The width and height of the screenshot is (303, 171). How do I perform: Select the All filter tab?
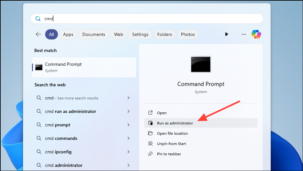[x=52, y=34]
